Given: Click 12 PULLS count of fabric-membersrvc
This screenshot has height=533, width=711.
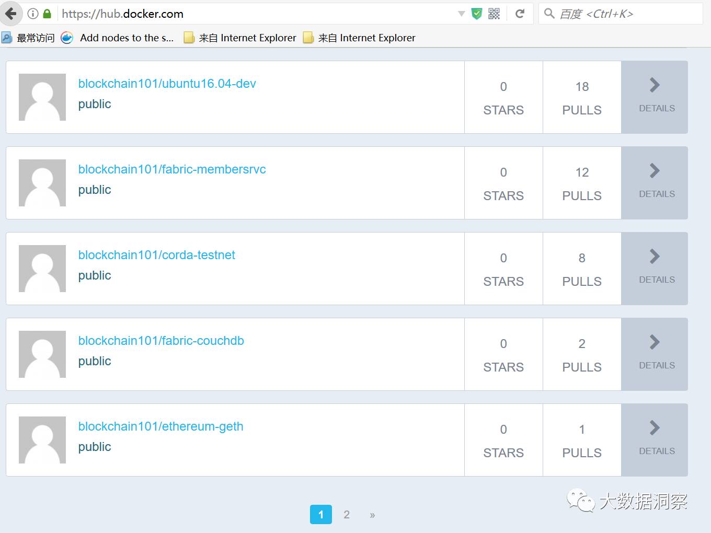Looking at the screenshot, I should click(x=582, y=183).
